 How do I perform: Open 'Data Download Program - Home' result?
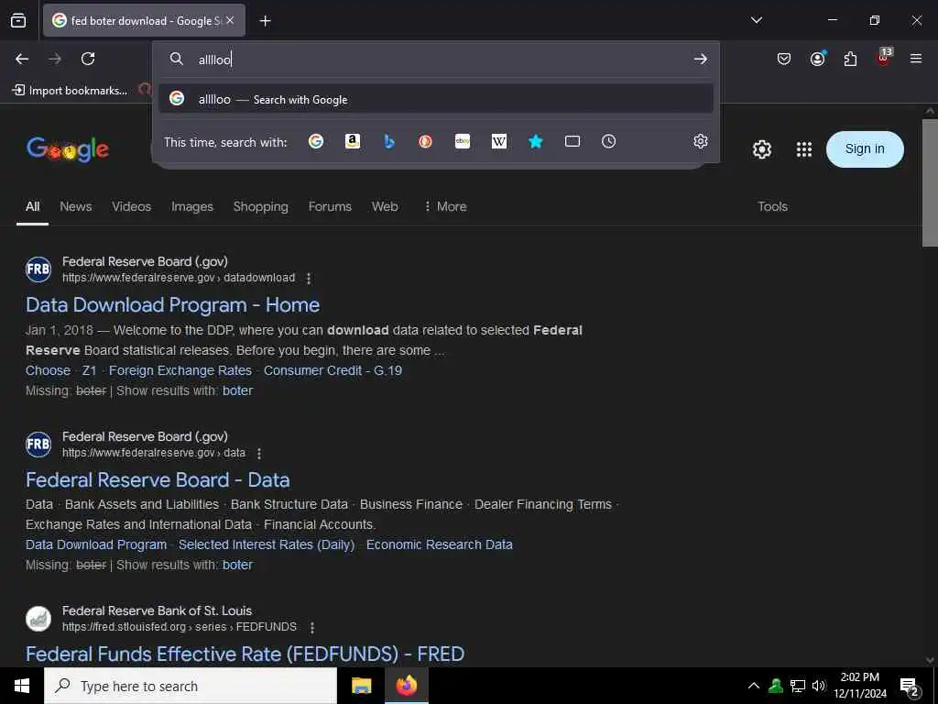(x=173, y=304)
